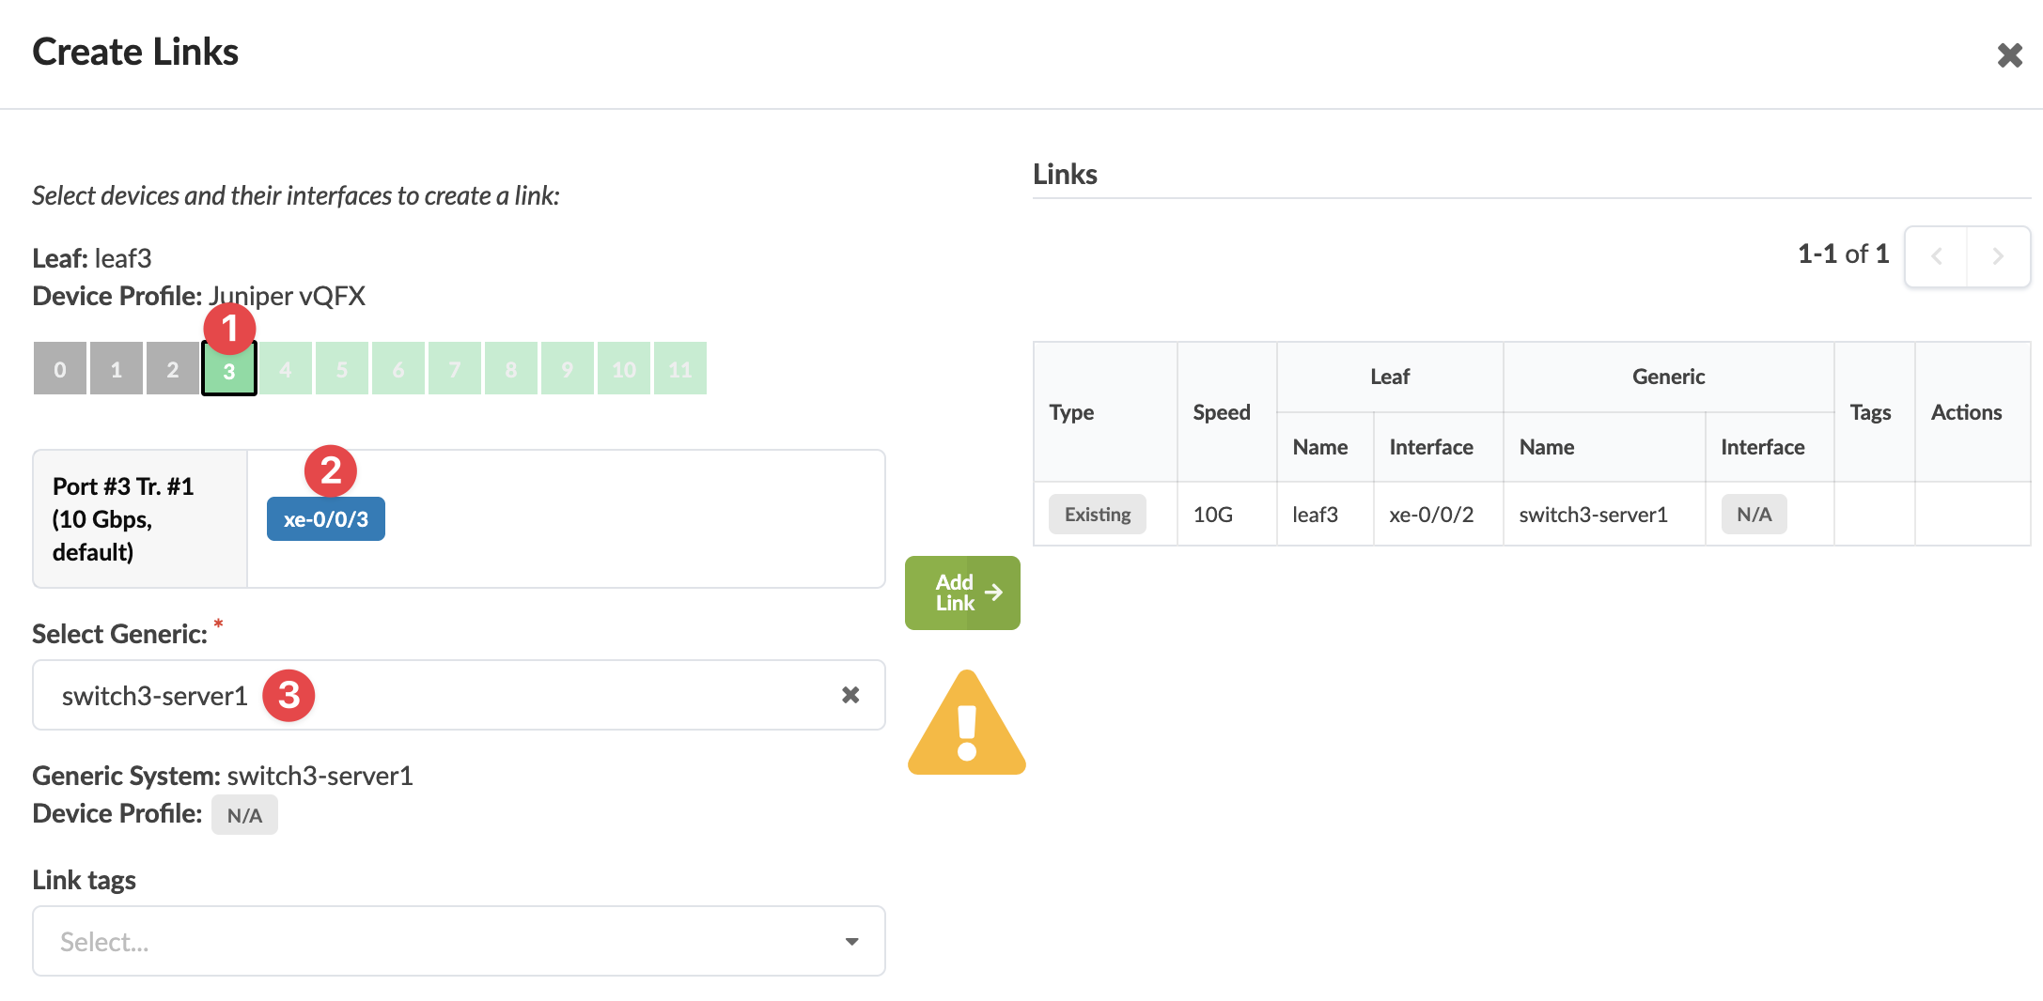Select the xe-0/0/3 interface tag
Image resolution: width=2043 pixels, height=1001 pixels.
tap(325, 519)
